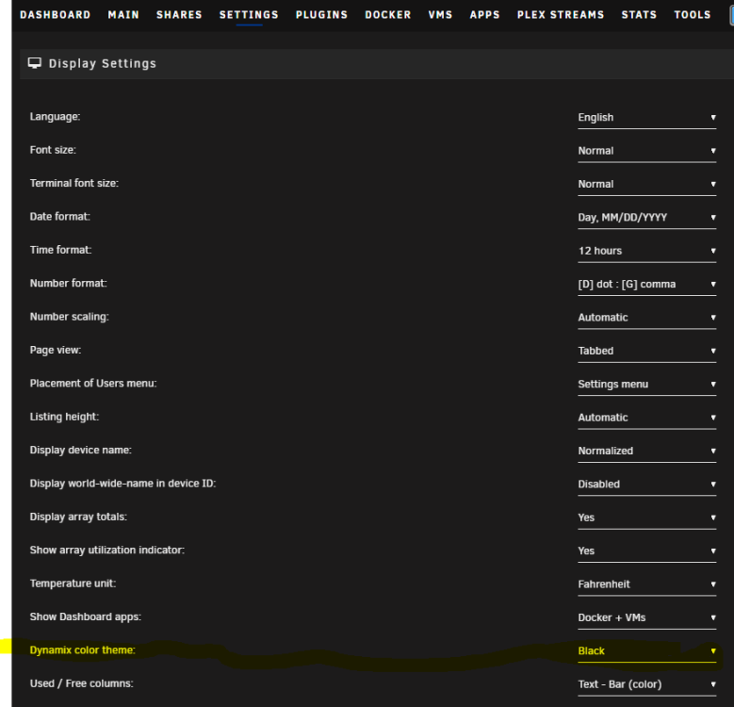Viewport: 734px width, 707px height.
Task: Open the Apps tab
Action: point(485,15)
